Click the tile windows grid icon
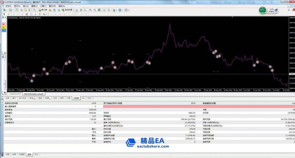The width and height of the screenshot is (295, 158). 99,10
